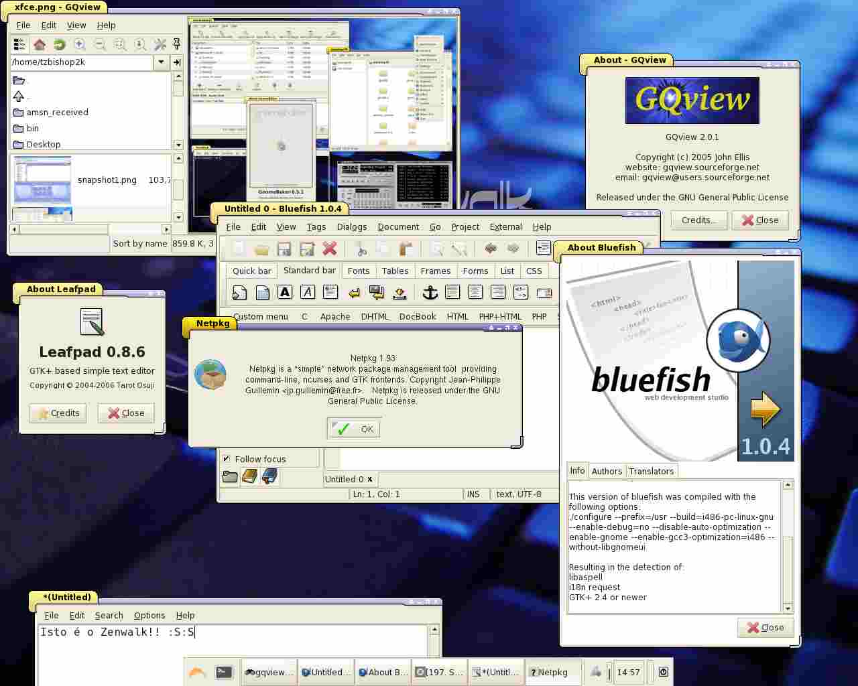
Task: Open the View menu in GQview
Action: pos(76,25)
